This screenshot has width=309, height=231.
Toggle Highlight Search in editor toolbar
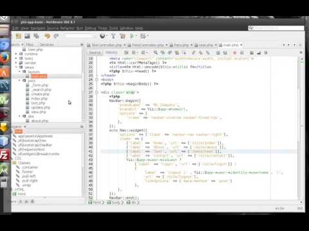tap(176, 53)
